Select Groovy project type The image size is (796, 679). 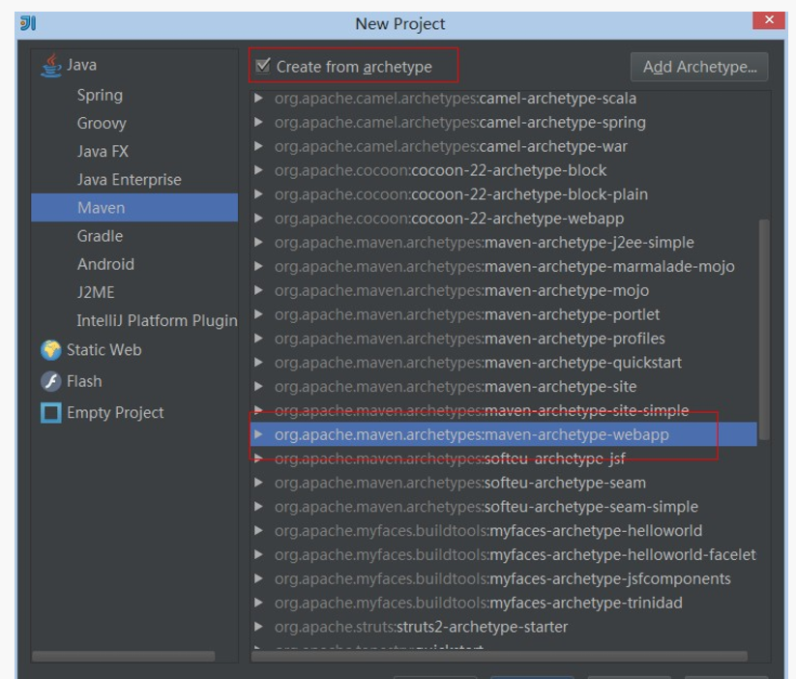tap(102, 124)
